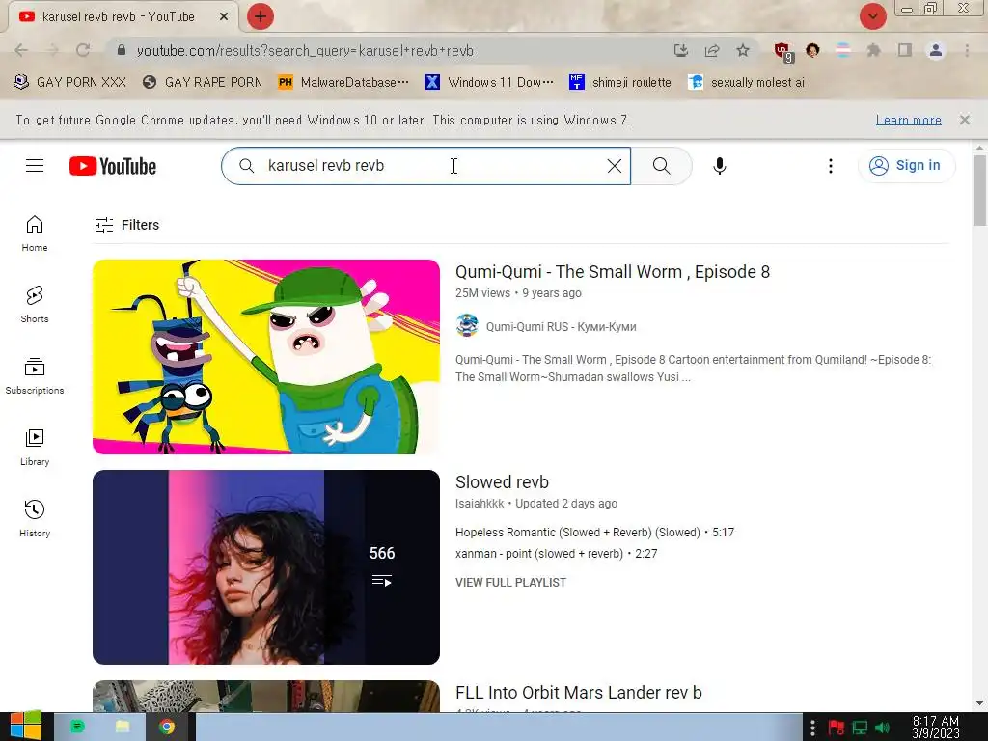Screen dimensions: 988x741
Task: View site info via the lock icon
Action: 122,50
